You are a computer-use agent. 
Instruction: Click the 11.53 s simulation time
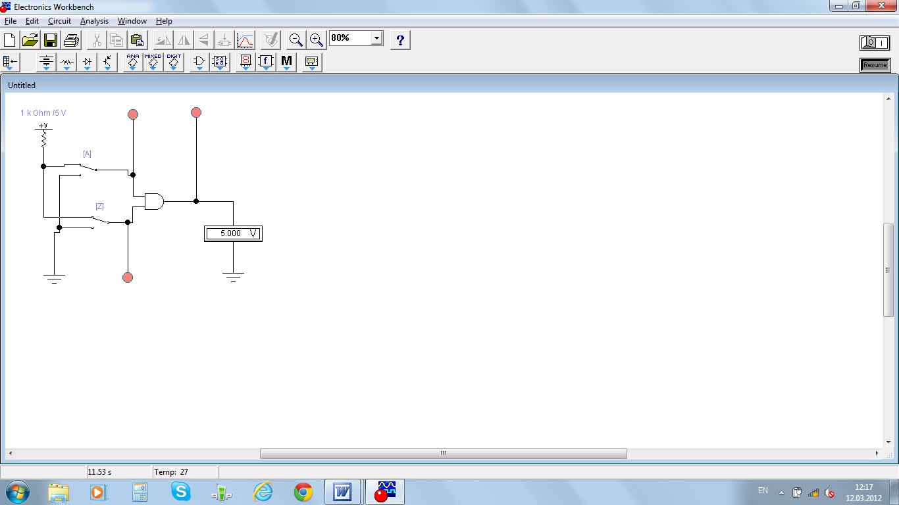pos(99,472)
